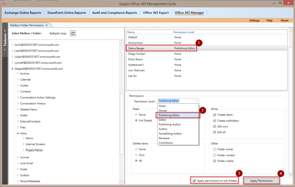Open the Permission Level combo box
Screen dimensions: 295x187
[x=178, y=101]
